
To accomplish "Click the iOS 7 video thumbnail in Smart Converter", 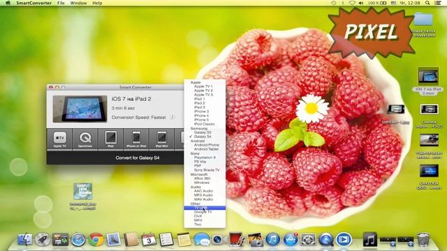I will [x=80, y=109].
